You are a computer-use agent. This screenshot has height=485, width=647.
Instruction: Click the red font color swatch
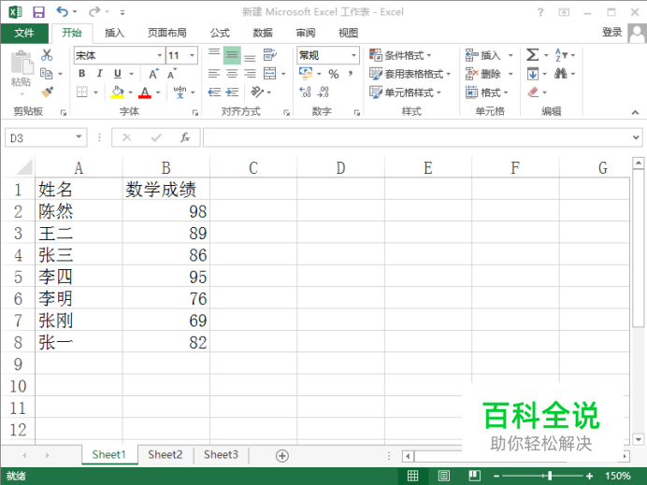click(145, 93)
